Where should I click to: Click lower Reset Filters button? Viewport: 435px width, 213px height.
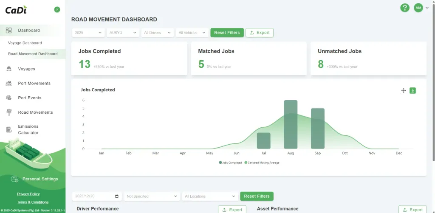(x=257, y=196)
